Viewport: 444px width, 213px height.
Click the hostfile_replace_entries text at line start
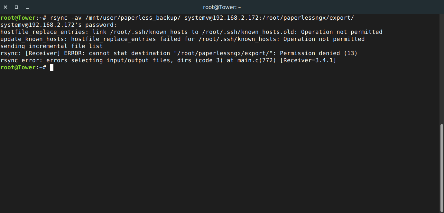click(x=44, y=32)
